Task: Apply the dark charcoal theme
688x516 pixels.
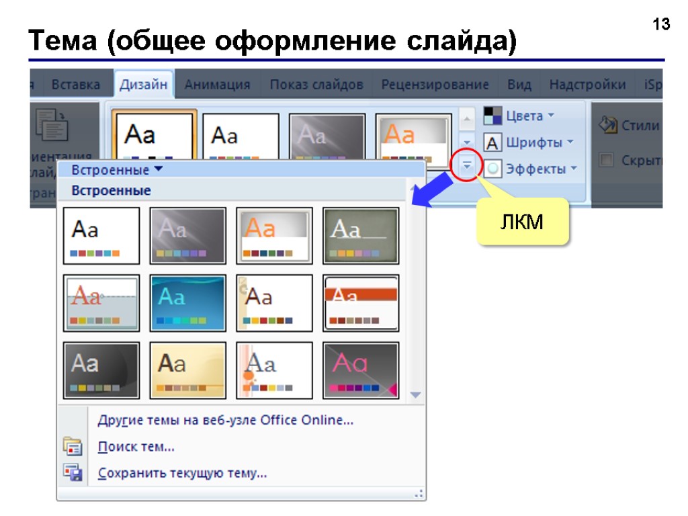Action: point(101,371)
